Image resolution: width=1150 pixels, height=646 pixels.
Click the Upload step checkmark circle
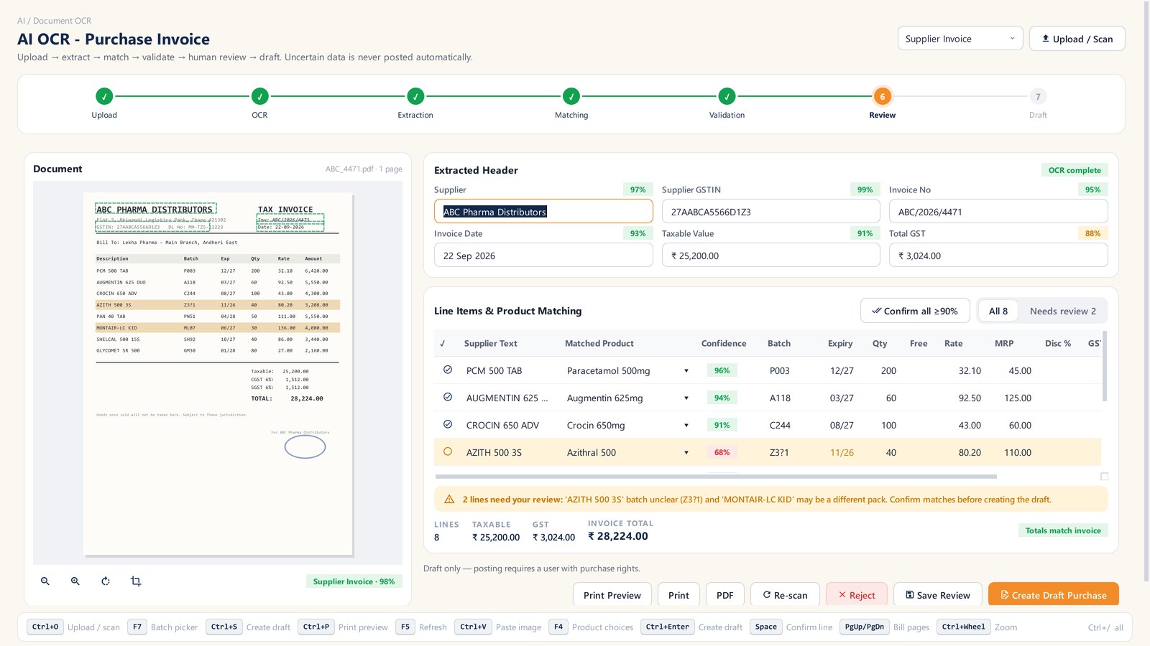(x=104, y=96)
